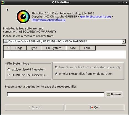Select Whole: extract files from whole partition

(84, 74)
